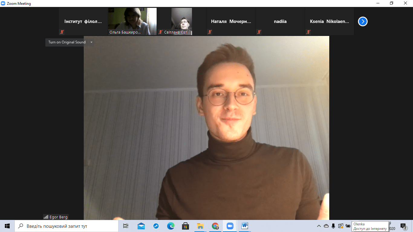The image size is (413, 232).
Task: Click muted mic icon on Ksenia Nikolaenko tile
Action: pyautogui.click(x=308, y=32)
